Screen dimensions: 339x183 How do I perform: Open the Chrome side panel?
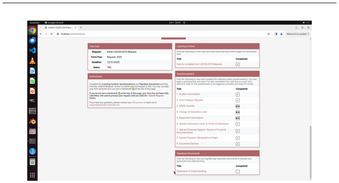coord(276,34)
